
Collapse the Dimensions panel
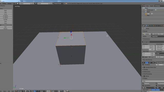[146, 39]
